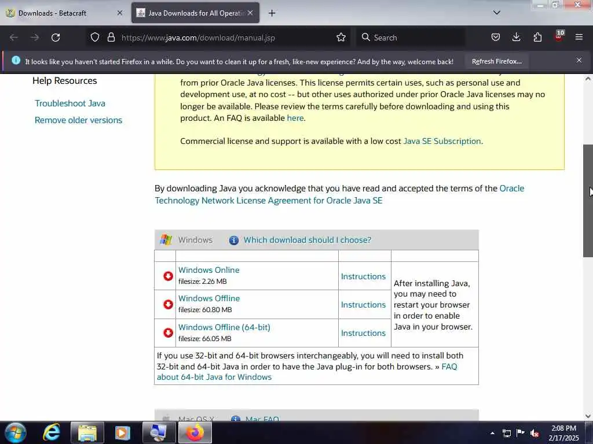Open the Java SE Subscription link

pos(442,141)
